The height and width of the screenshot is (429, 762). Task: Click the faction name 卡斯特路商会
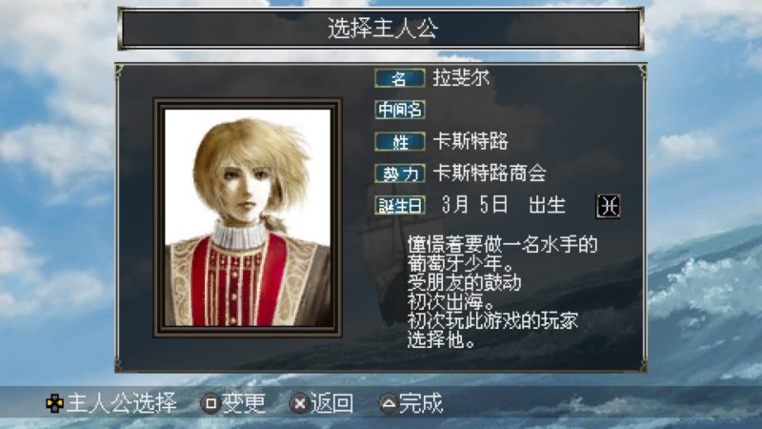click(490, 174)
